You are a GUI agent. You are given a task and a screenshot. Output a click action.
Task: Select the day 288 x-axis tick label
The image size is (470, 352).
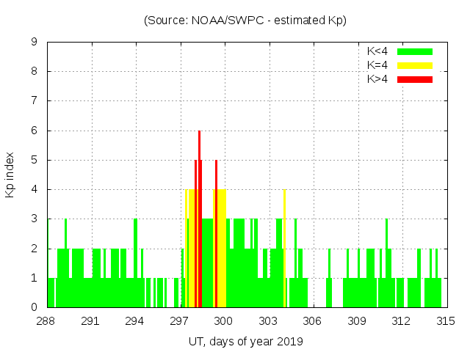click(46, 321)
